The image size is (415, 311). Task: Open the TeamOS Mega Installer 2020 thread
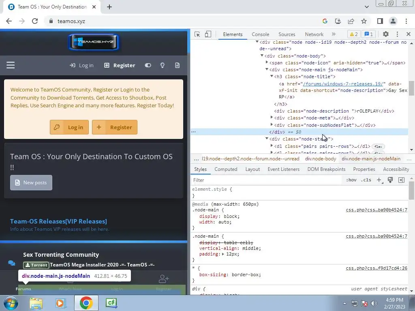[x=102, y=265]
